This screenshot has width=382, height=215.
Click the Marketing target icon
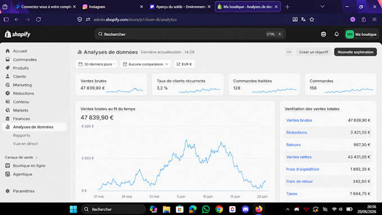point(7,85)
